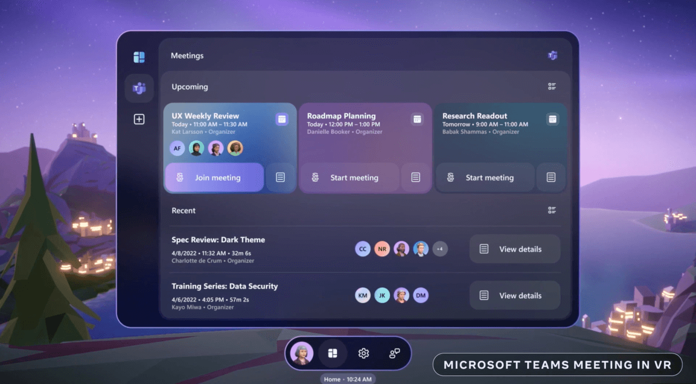Image resolution: width=696 pixels, height=384 pixels.
Task: Click 'Kayo Miwa • Organizer' text
Action: point(203,307)
